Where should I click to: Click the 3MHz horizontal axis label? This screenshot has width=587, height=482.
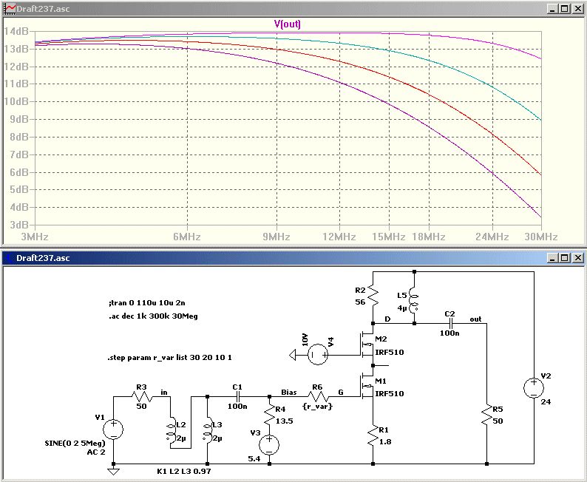35,237
